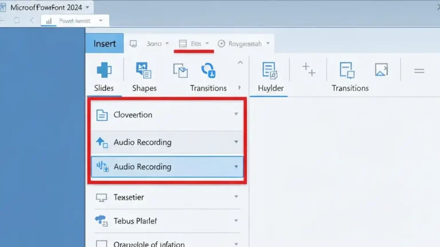Click the picture icon in ribbon

point(382,70)
